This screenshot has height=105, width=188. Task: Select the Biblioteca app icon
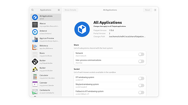click(35, 47)
